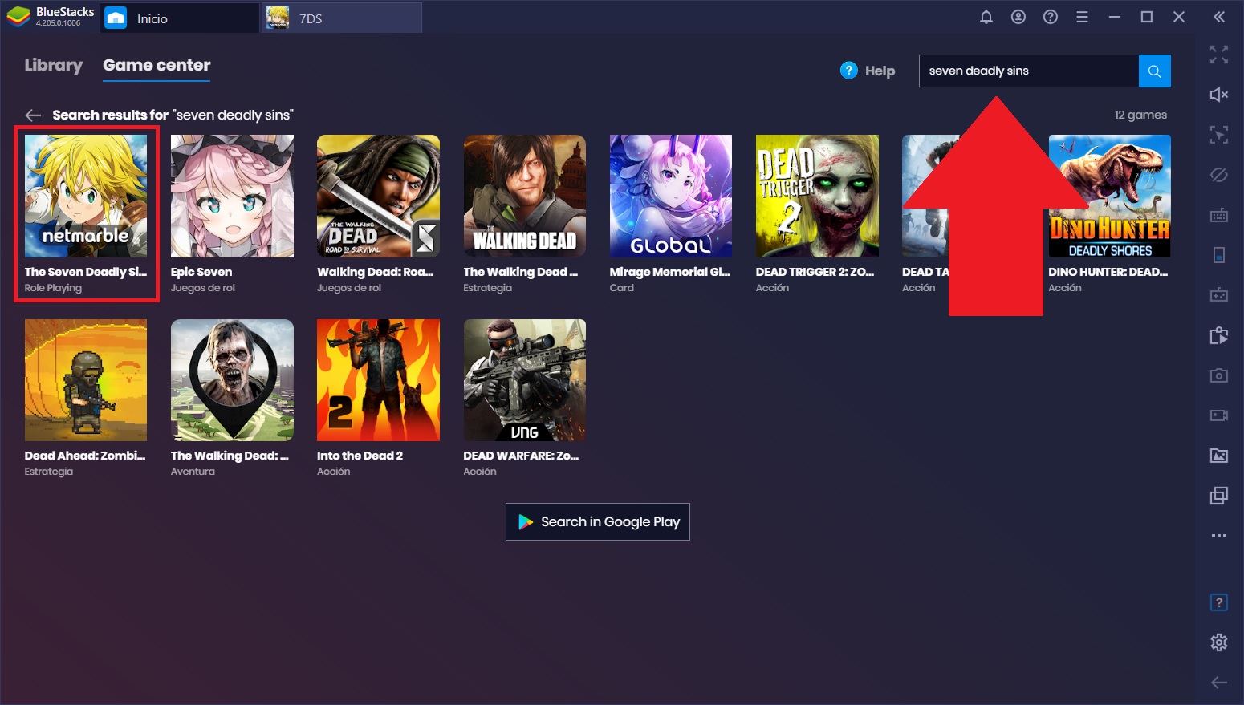Close the BlueStacks window
The width and height of the screenshot is (1244, 705).
point(1178,17)
